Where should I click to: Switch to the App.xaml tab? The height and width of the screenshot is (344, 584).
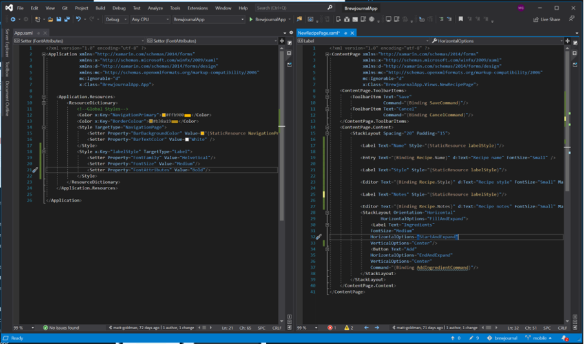23,32
